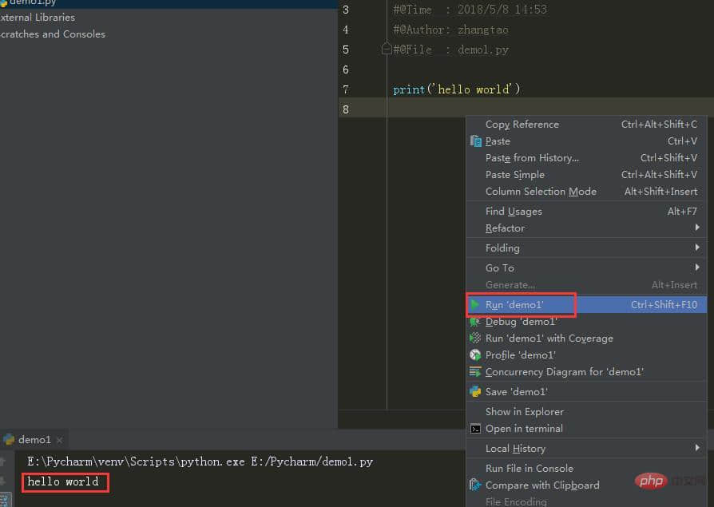Click the Python icon beside Save 'demo1'
The image size is (714, 507).
475,391
